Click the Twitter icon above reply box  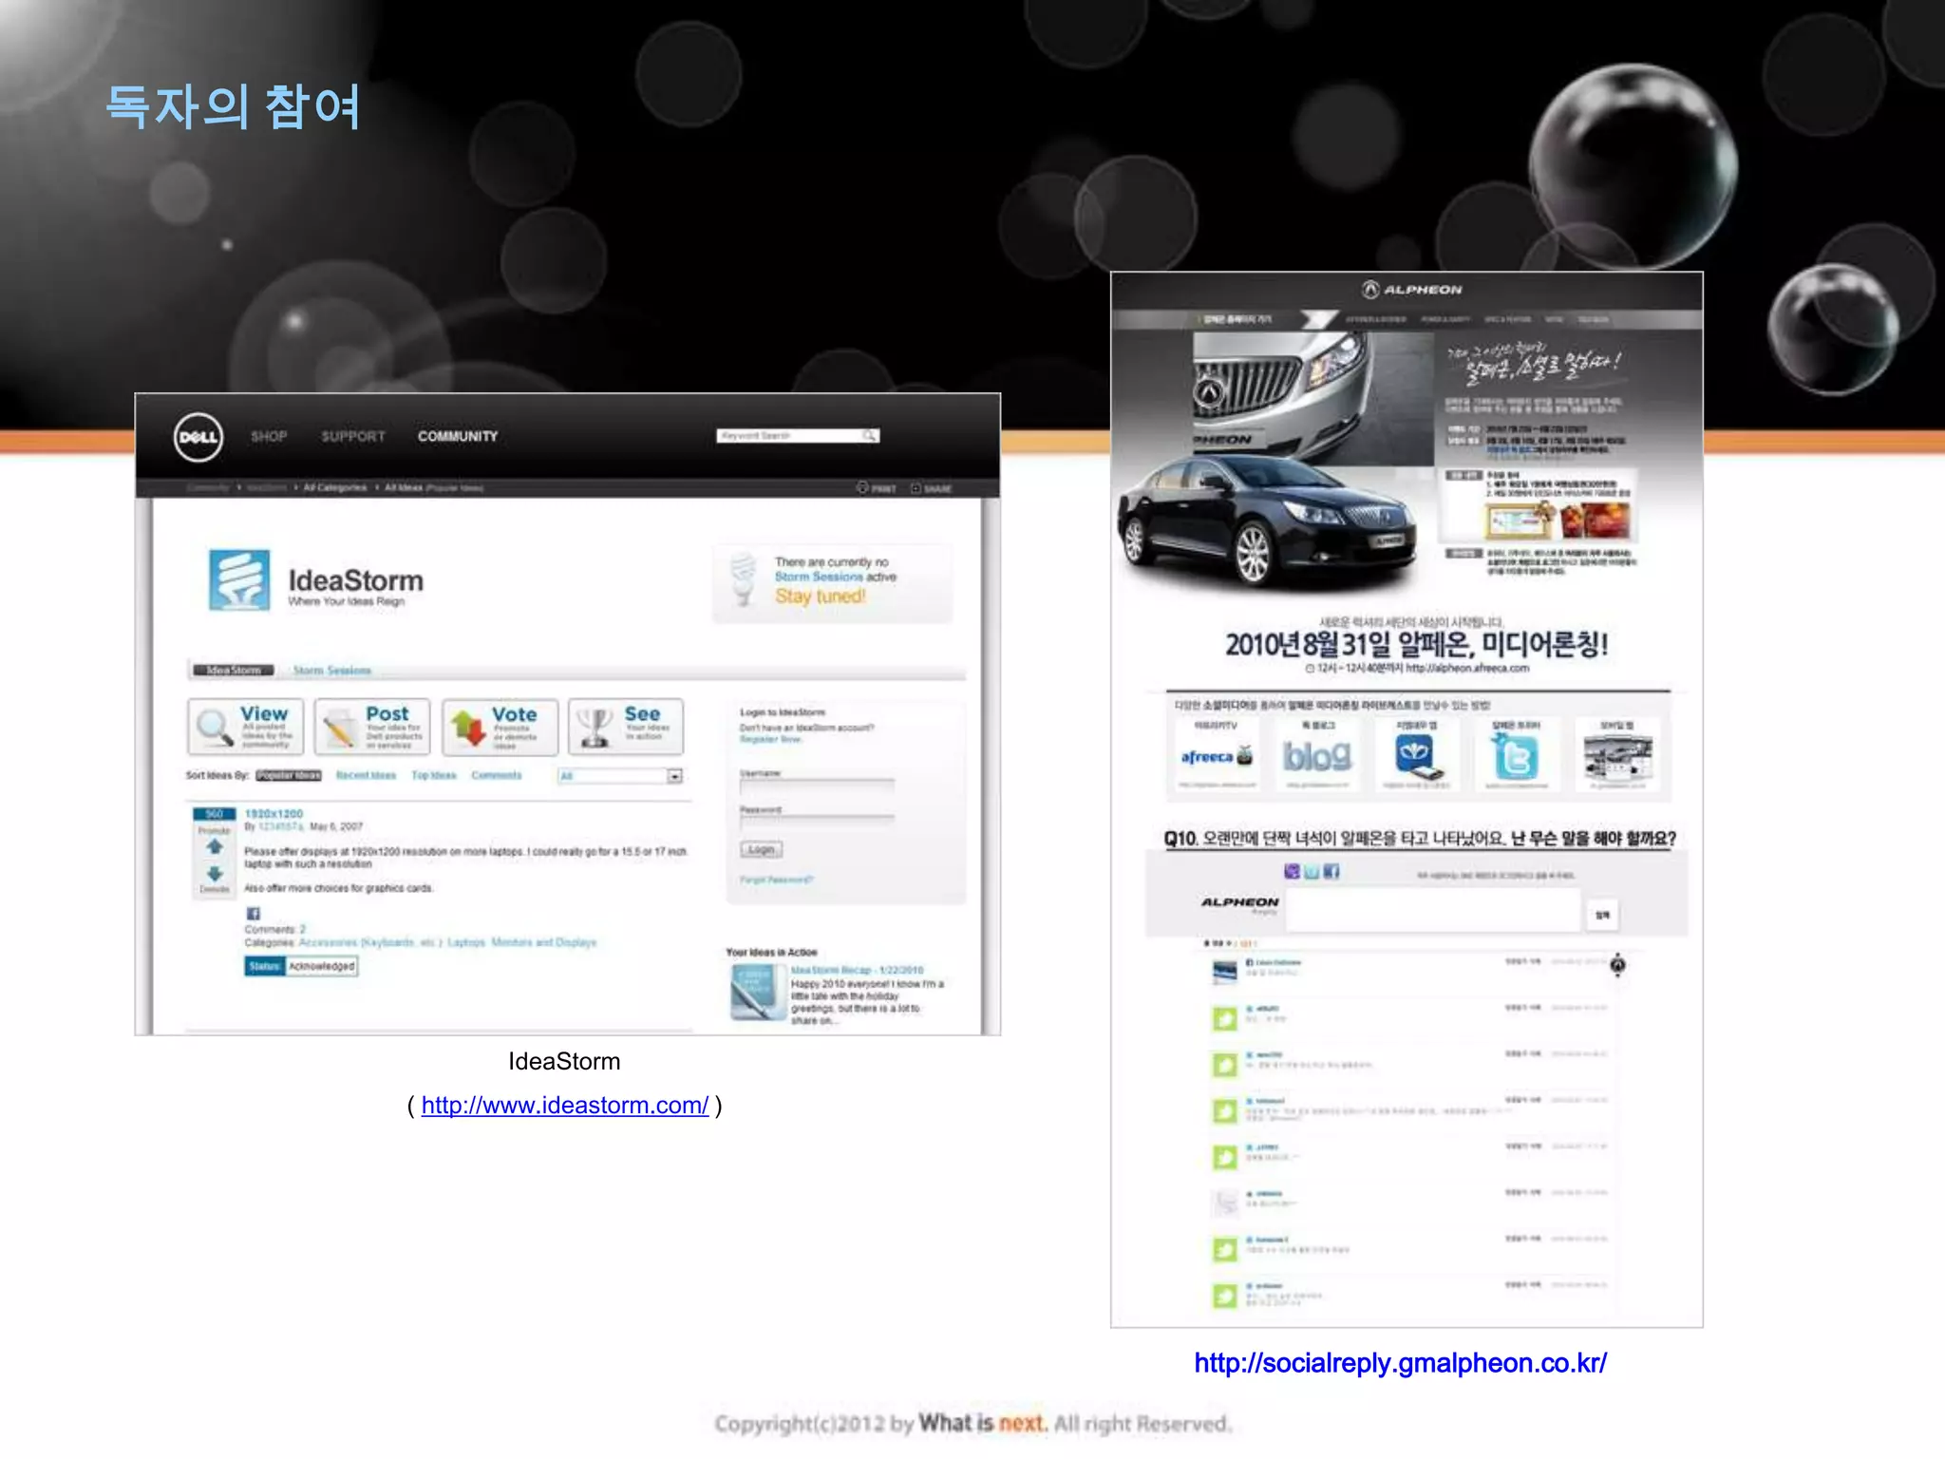(x=1312, y=871)
